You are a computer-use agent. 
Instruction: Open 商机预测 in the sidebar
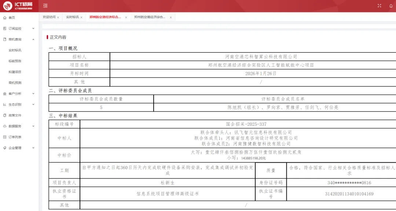15,83
